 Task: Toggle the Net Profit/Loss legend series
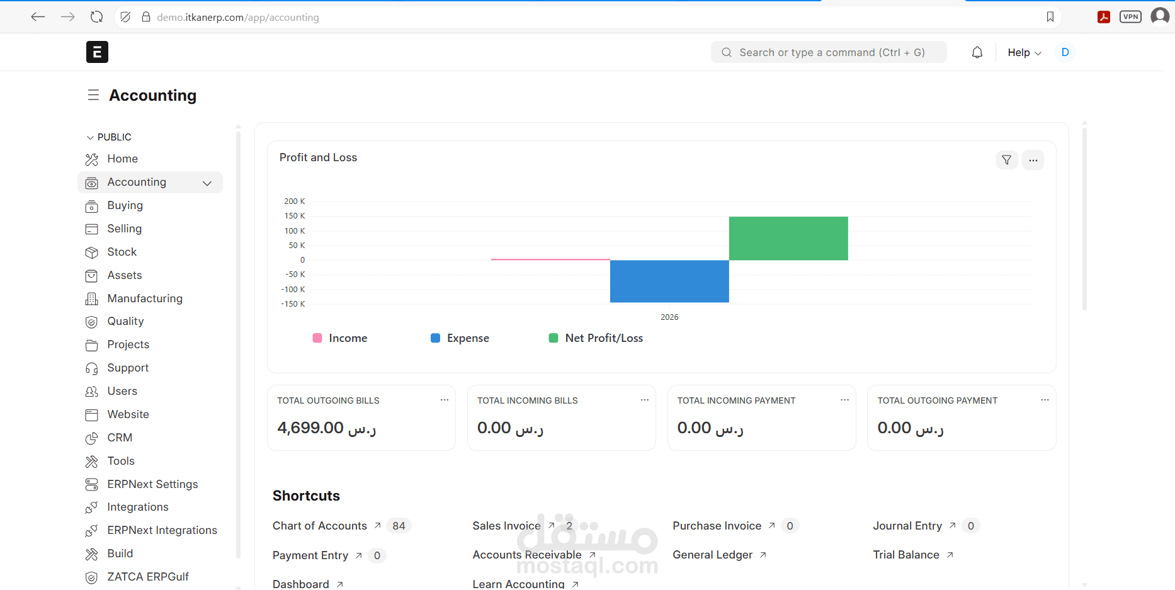[596, 338]
